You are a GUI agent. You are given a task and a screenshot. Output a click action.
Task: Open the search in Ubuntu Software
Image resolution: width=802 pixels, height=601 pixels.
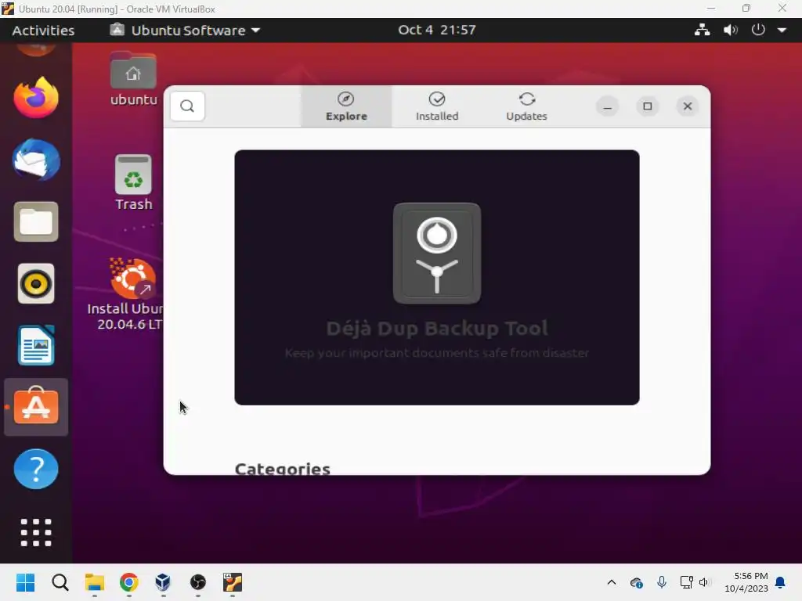187,106
